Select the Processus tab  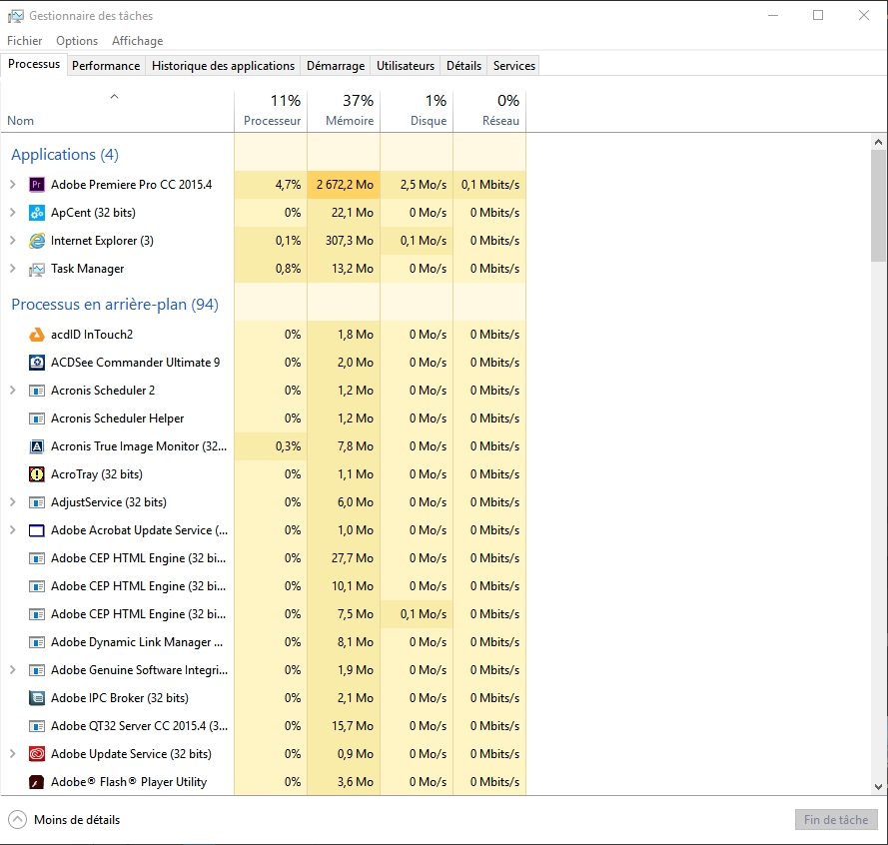pos(34,64)
